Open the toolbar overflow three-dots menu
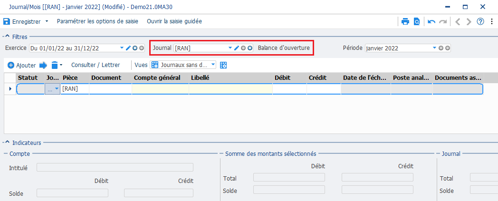This screenshot has height=201, width=498. pyautogui.click(x=491, y=21)
